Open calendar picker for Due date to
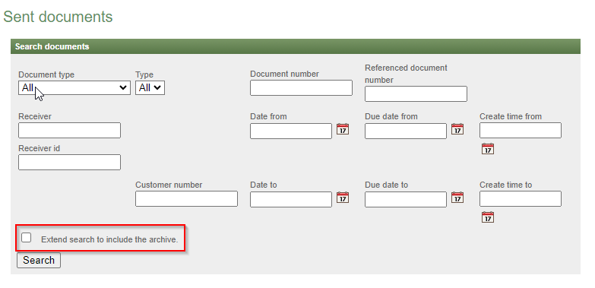 [457, 198]
